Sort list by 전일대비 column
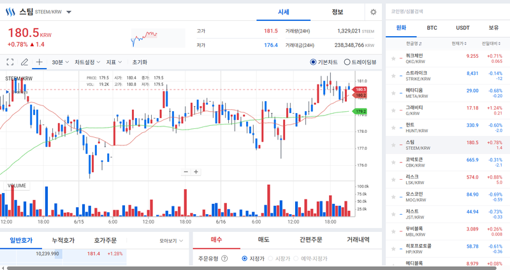Viewport: 510px width, 270px height. click(492, 43)
